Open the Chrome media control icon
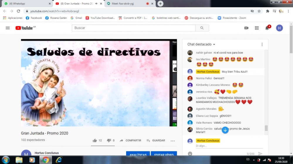This screenshot has width=293, height=164. [274, 11]
